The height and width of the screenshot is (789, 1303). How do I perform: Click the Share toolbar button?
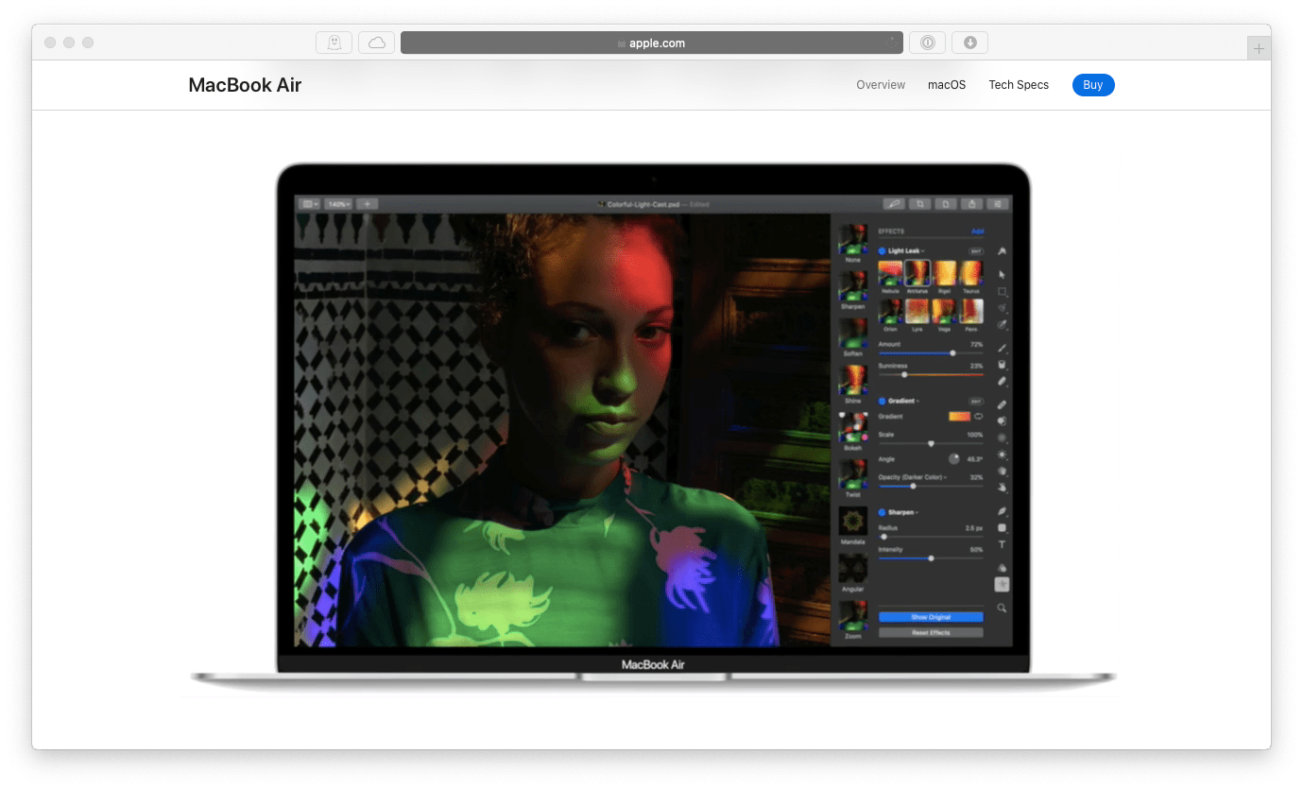click(x=971, y=204)
